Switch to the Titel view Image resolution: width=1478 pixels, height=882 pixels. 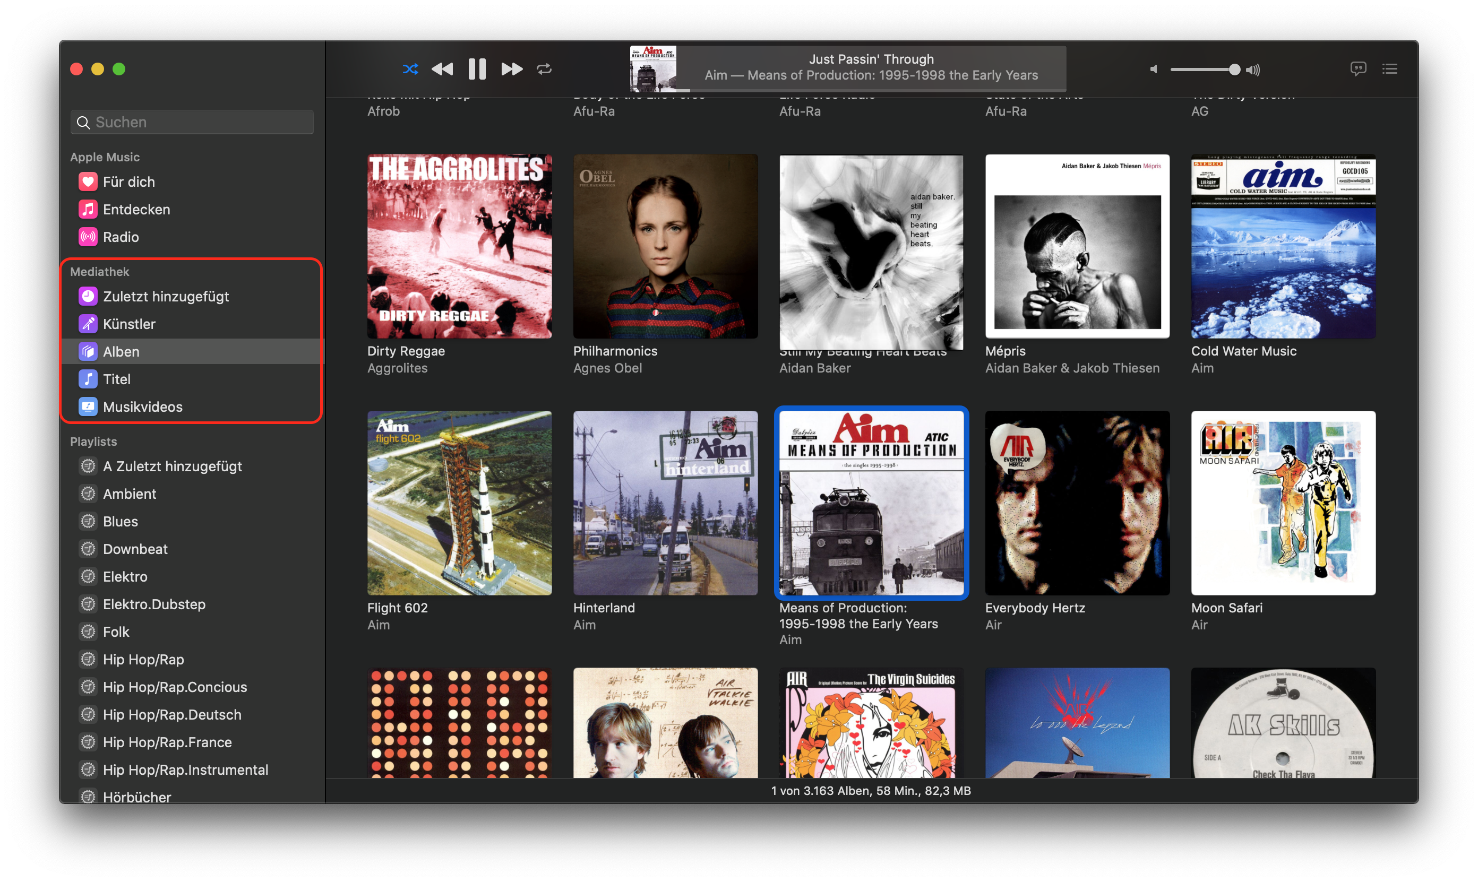[116, 379]
